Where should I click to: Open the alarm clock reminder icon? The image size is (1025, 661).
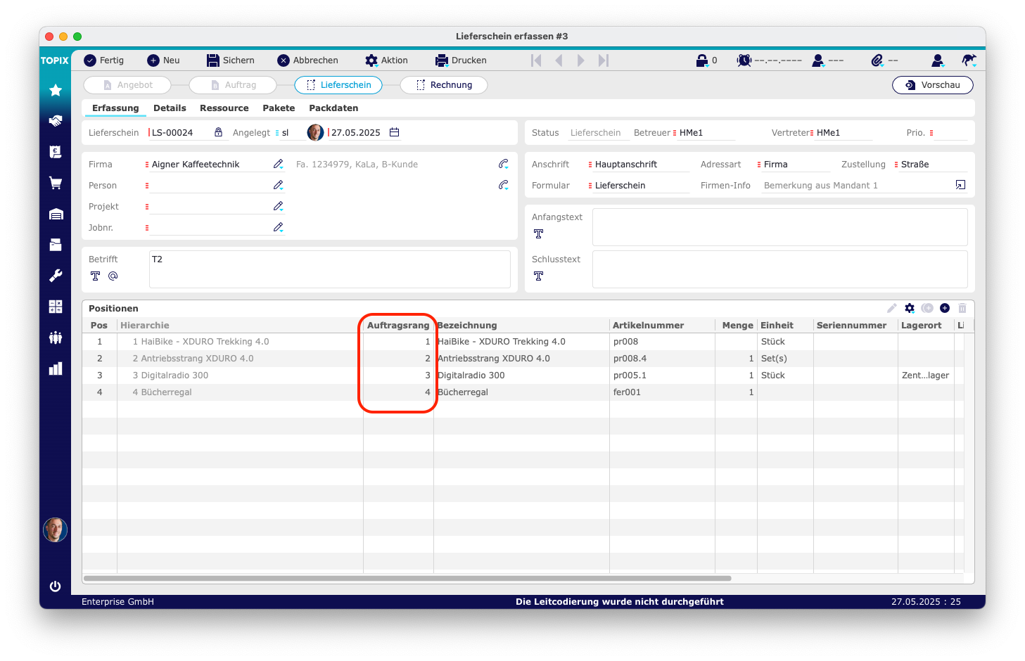coord(744,60)
